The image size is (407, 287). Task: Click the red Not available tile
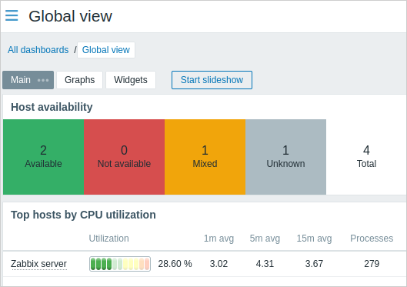(x=124, y=157)
